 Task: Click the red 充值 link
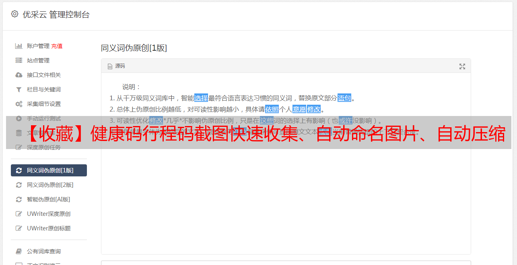point(57,46)
